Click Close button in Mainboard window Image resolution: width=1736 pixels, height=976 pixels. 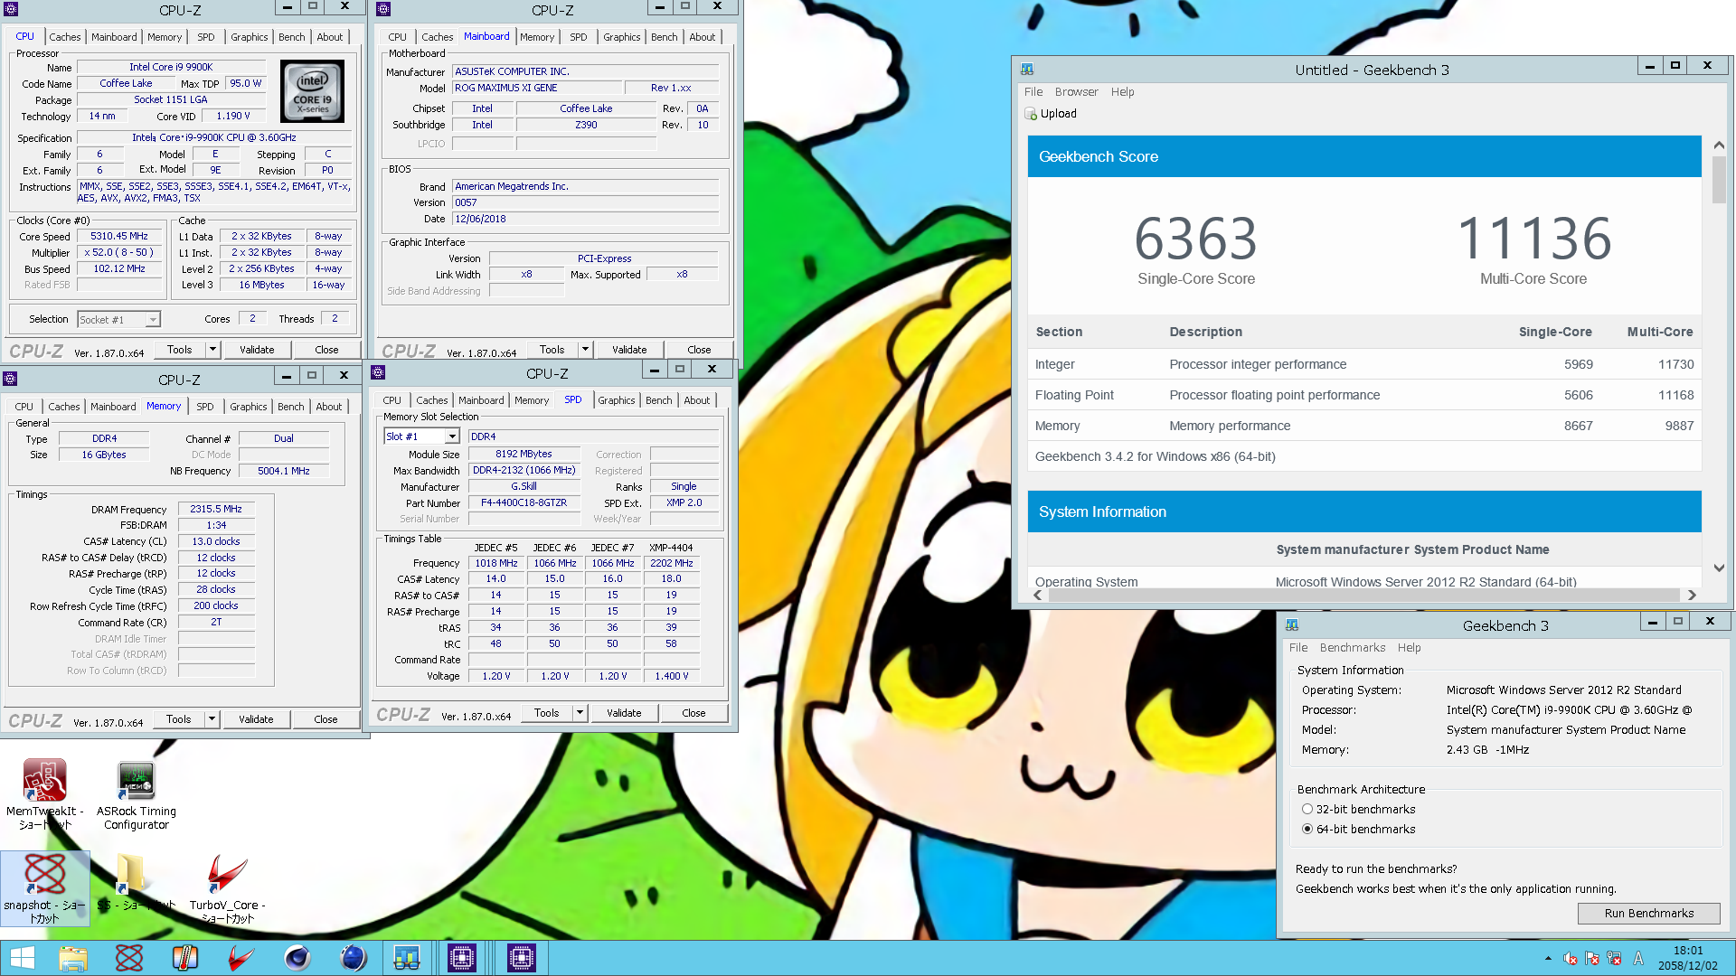coord(699,350)
